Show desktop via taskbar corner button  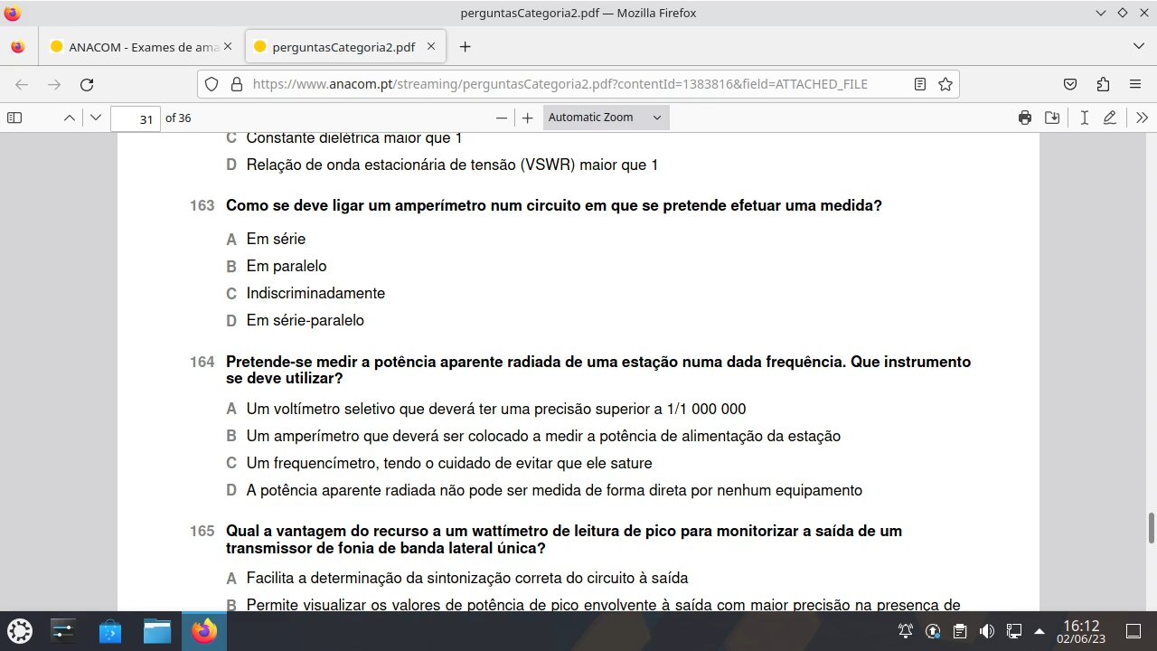pyautogui.click(x=1133, y=631)
